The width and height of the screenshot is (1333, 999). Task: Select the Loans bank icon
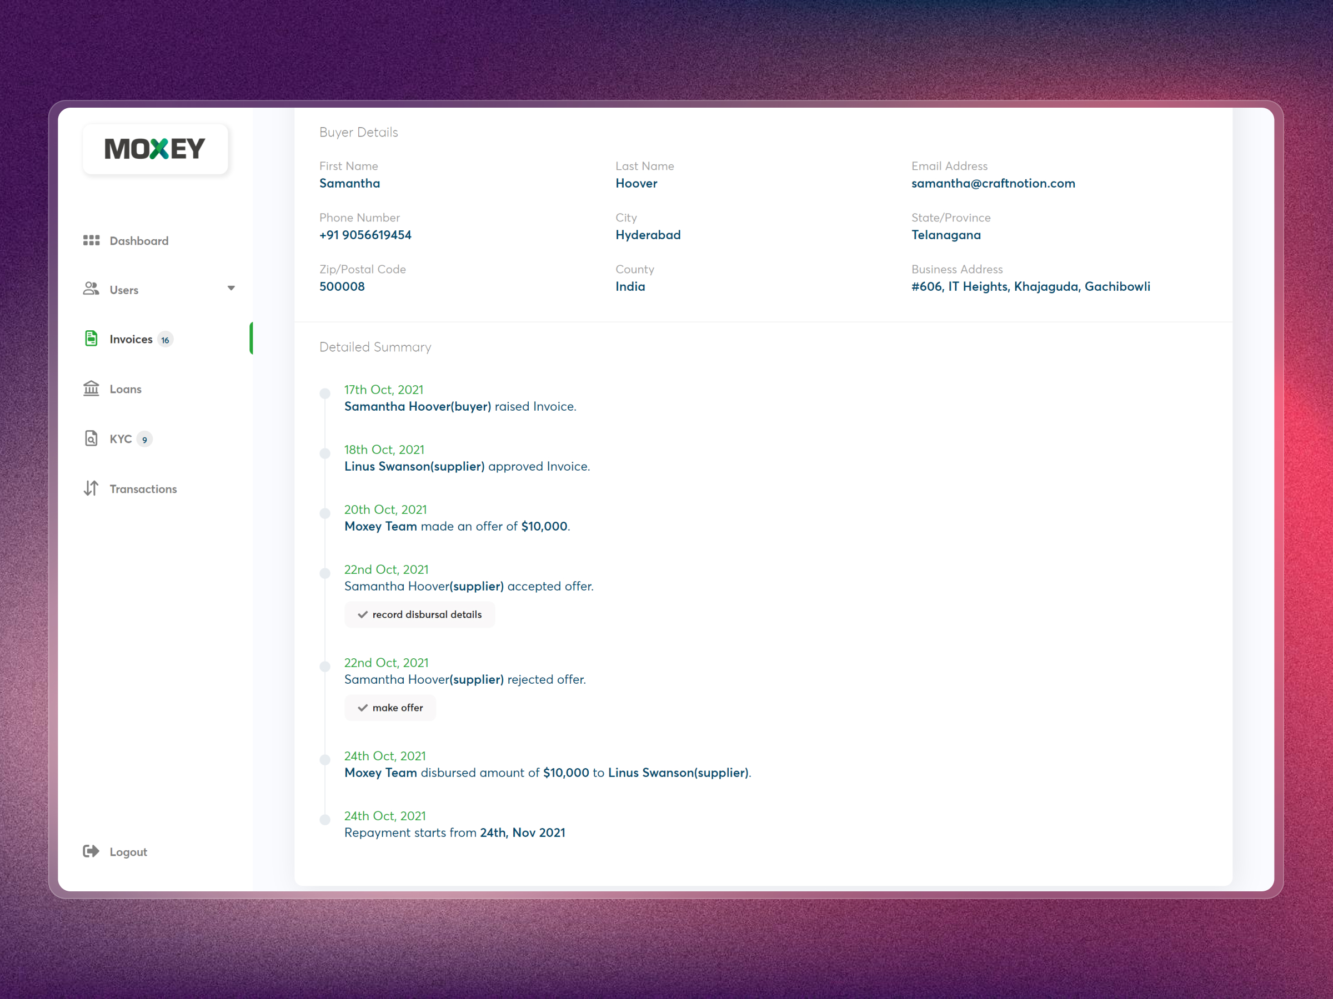[92, 389]
